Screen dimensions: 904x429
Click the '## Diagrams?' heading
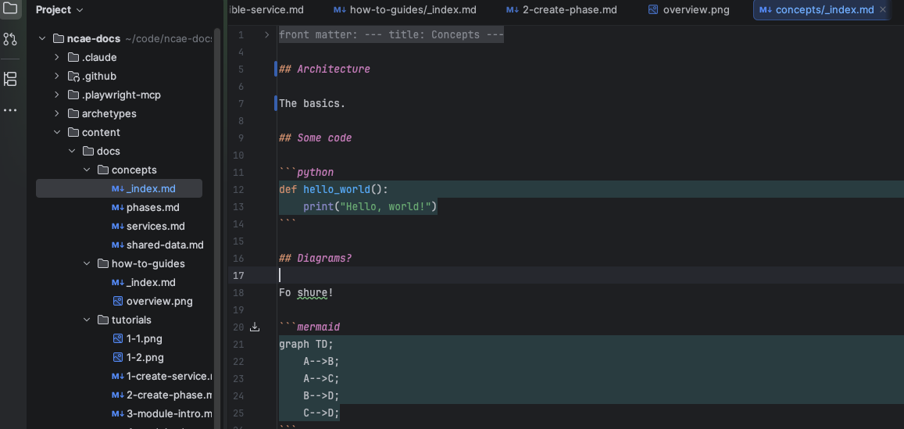point(316,259)
